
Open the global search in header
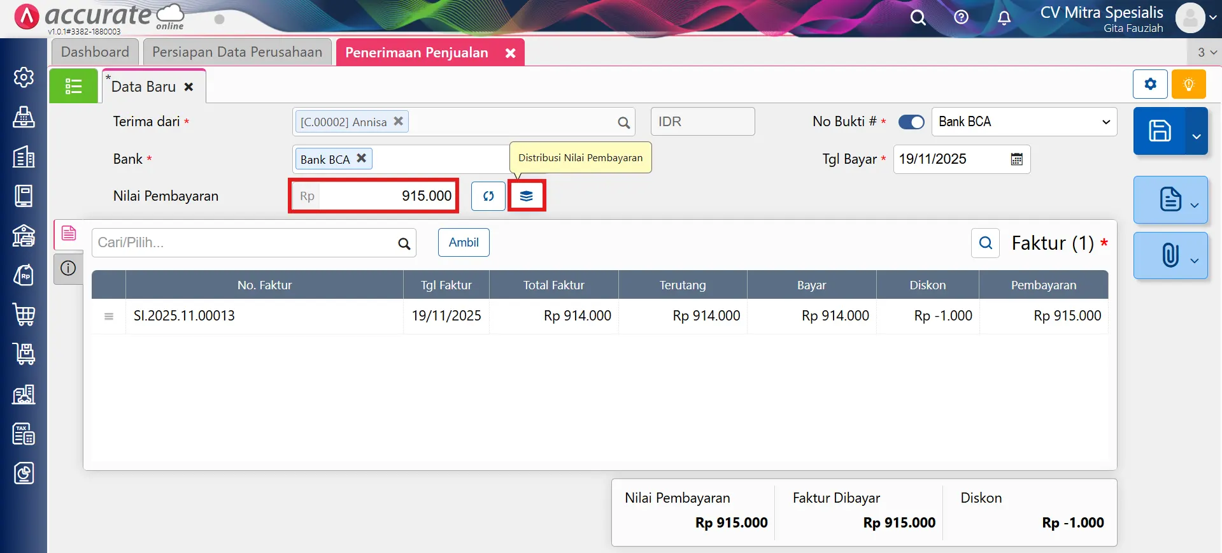pyautogui.click(x=918, y=18)
